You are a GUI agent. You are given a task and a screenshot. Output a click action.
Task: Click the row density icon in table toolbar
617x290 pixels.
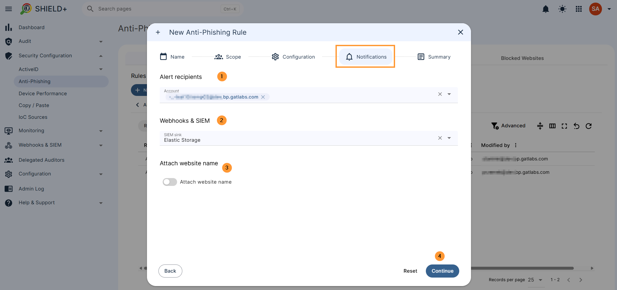coord(540,126)
